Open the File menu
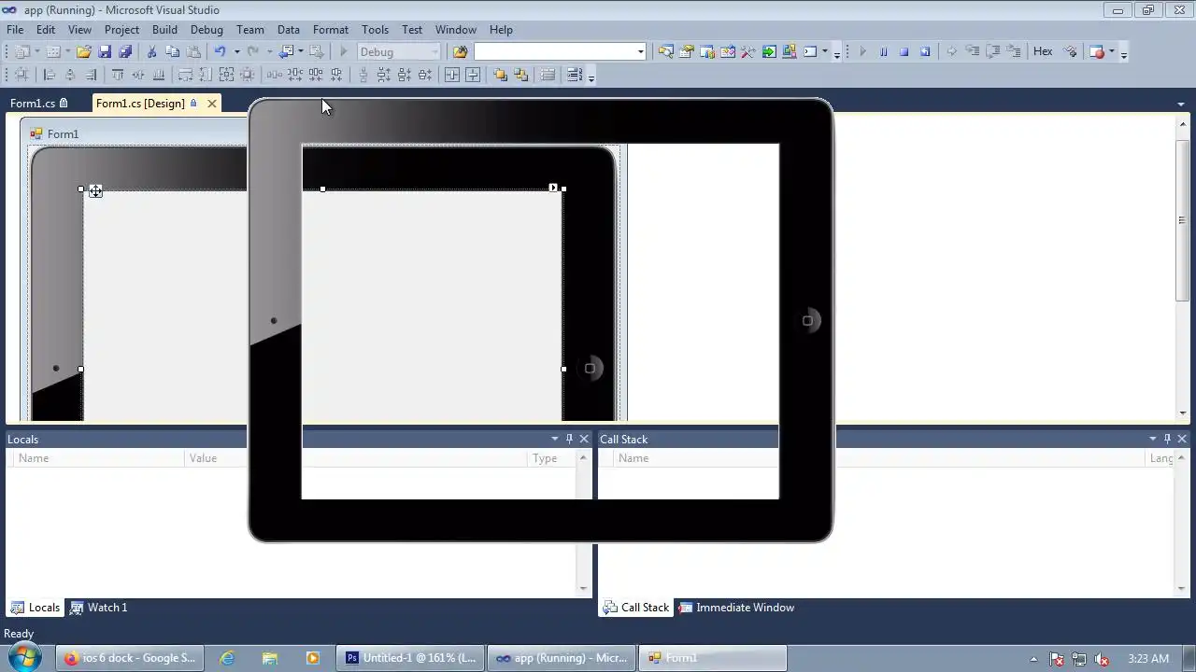Screen dimensions: 1196x672 (15, 30)
